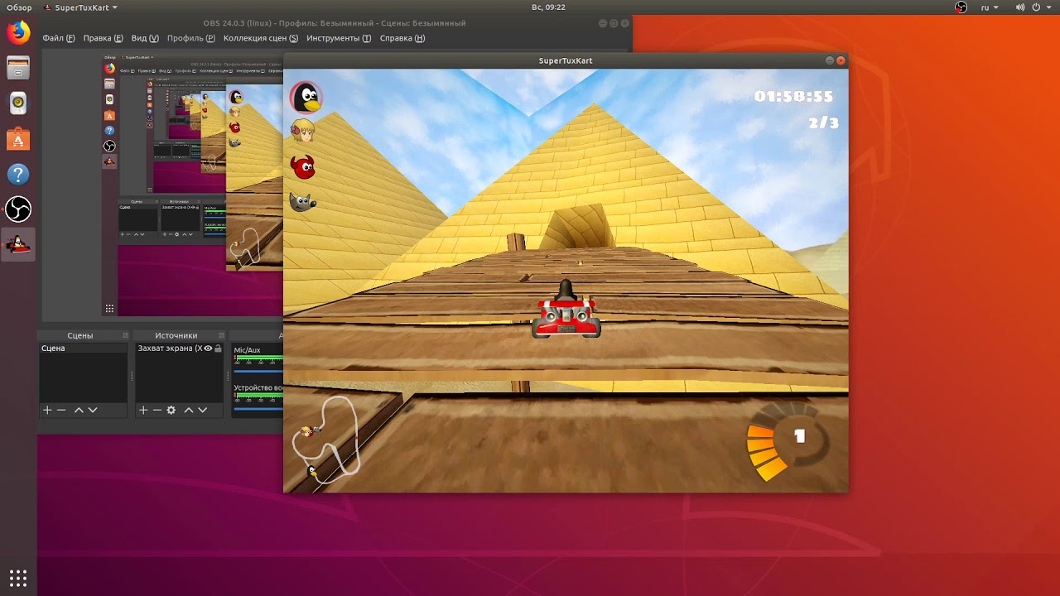Open the Help icon in the dock
Viewport: 1060px width, 596px height.
click(18, 175)
